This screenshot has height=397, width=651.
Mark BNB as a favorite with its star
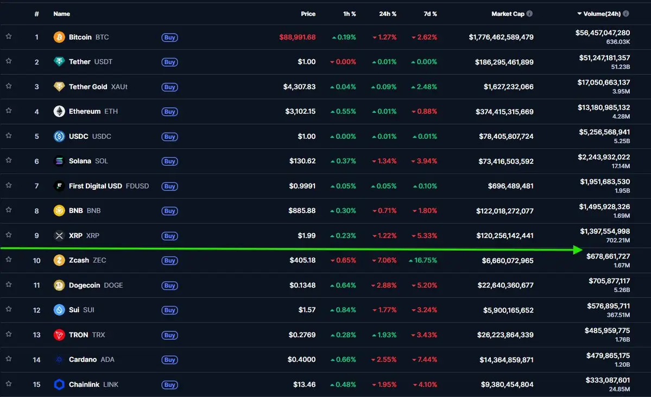click(9, 210)
